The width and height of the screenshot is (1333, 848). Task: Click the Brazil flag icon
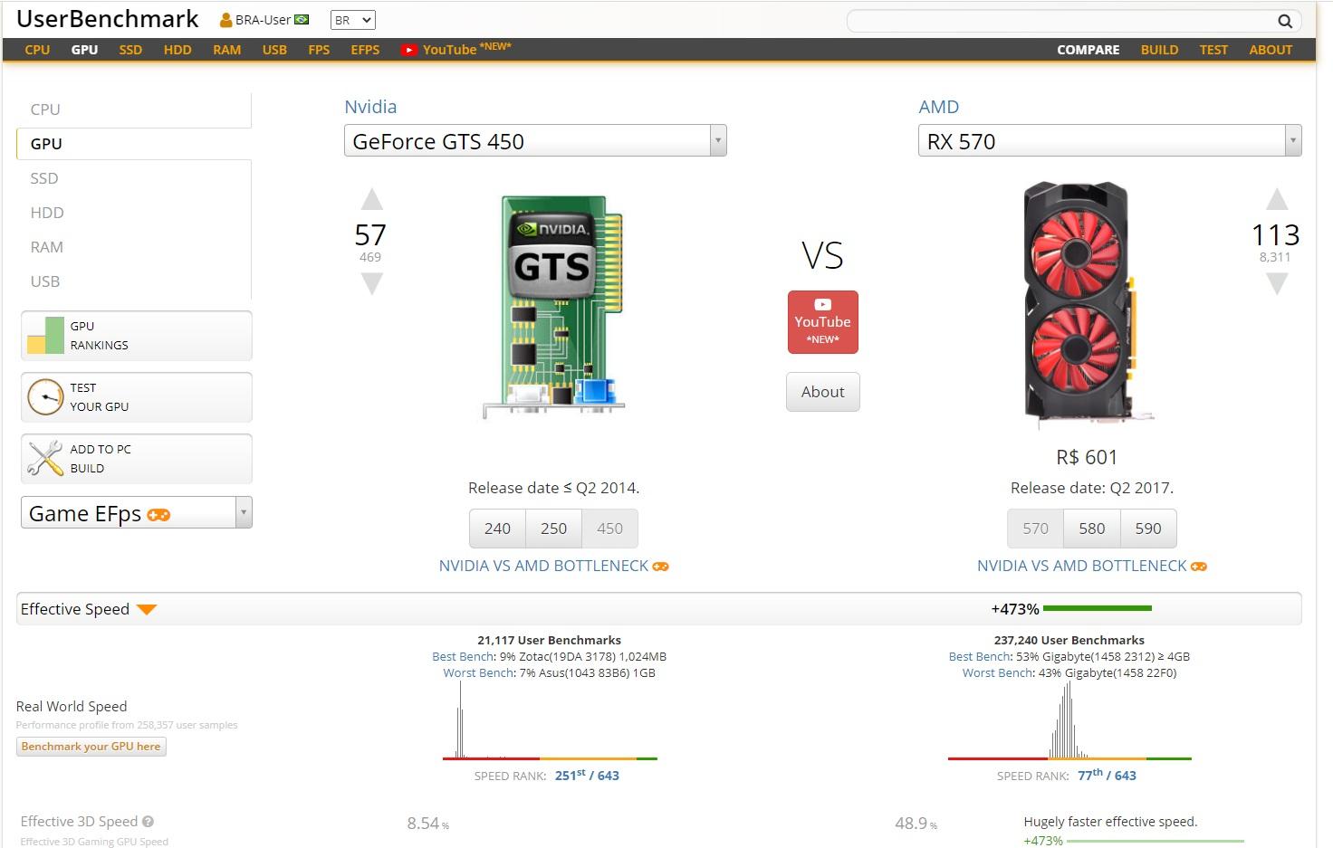302,20
